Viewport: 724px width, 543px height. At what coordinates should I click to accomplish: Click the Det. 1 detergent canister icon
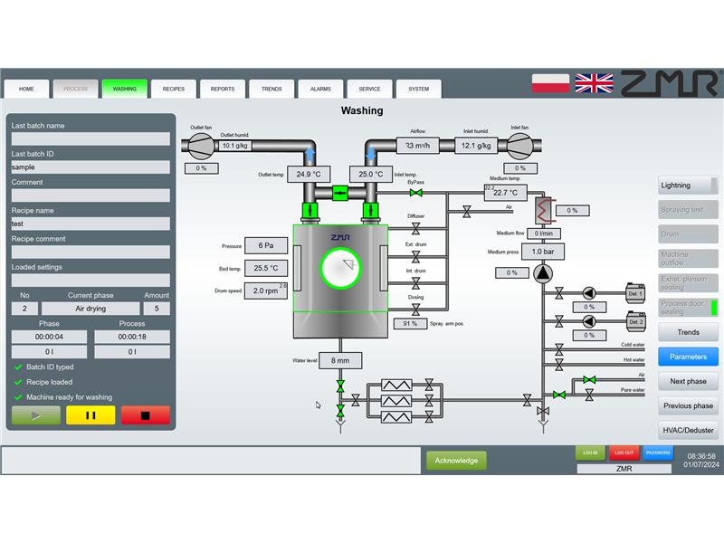(635, 293)
